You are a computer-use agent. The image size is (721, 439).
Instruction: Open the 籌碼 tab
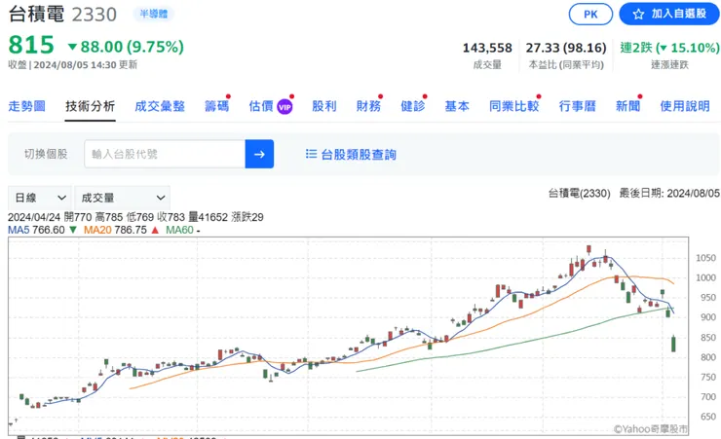click(x=216, y=106)
